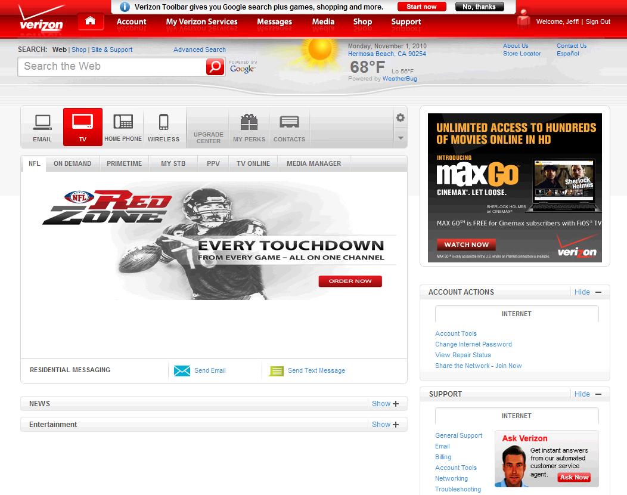
Task: Switch site language to Español
Action: click(x=567, y=53)
